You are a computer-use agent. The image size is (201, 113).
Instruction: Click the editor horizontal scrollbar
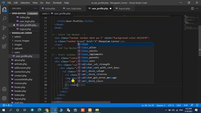81,102
